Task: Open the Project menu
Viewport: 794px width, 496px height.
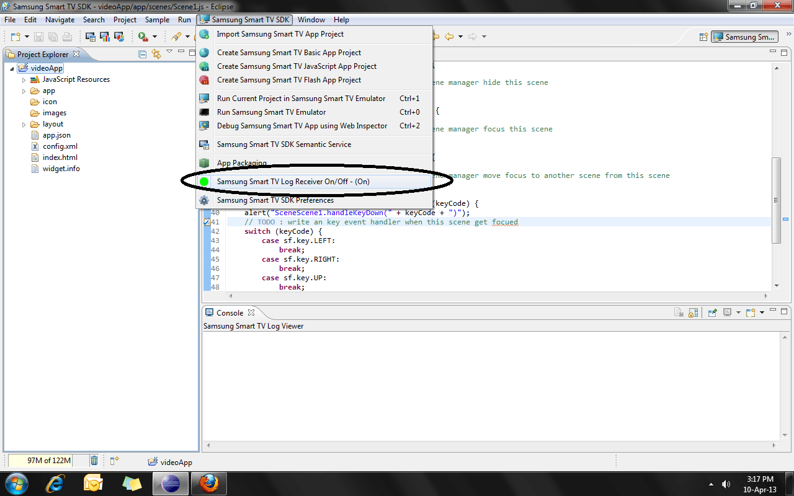Action: [125, 20]
